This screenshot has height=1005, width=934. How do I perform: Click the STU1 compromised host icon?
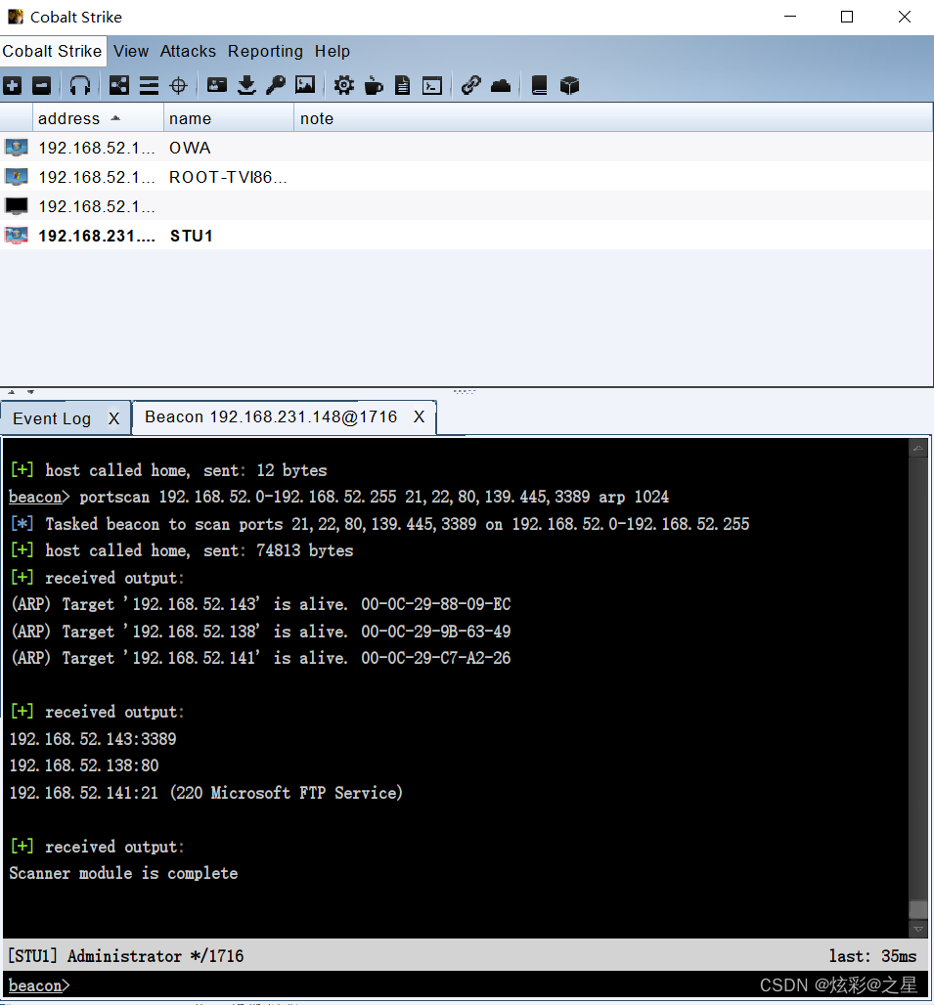(x=17, y=236)
